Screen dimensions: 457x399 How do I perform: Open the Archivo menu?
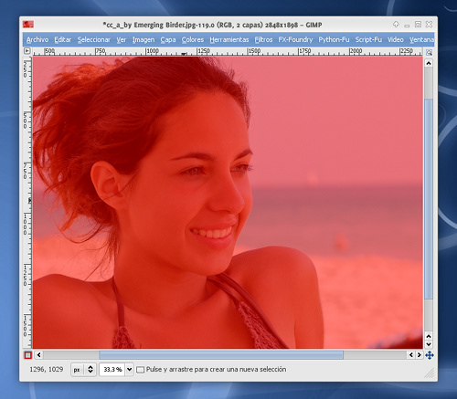[x=37, y=40]
